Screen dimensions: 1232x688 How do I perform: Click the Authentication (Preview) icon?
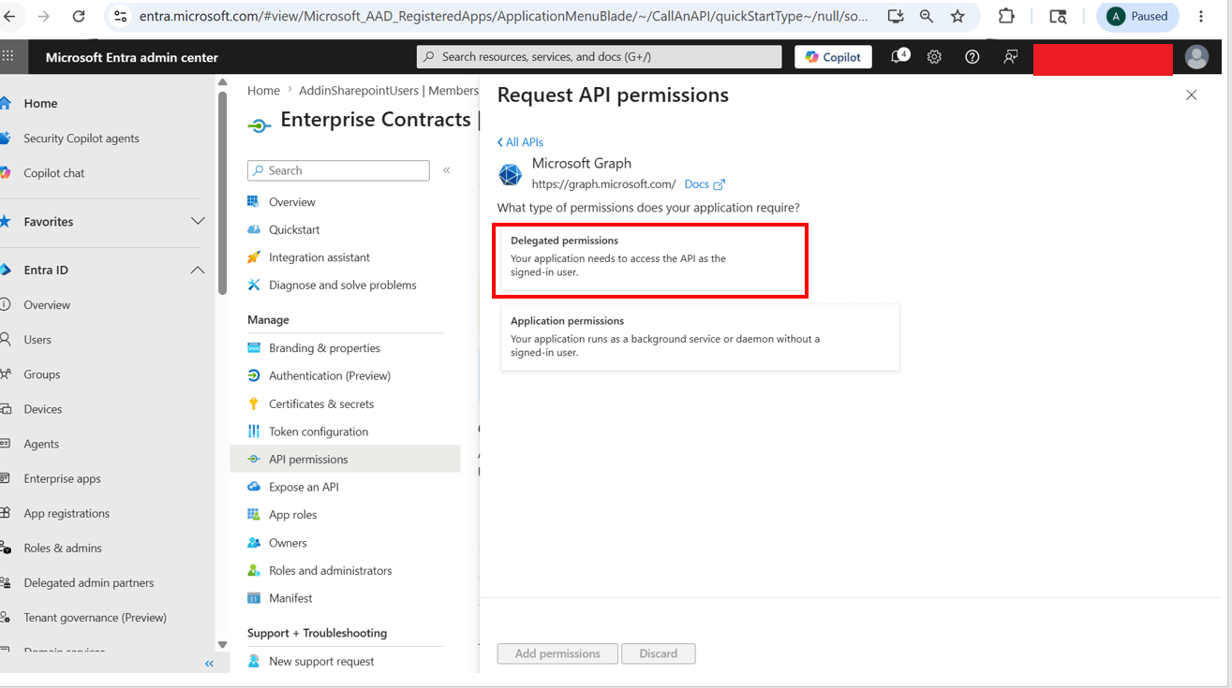pos(254,375)
